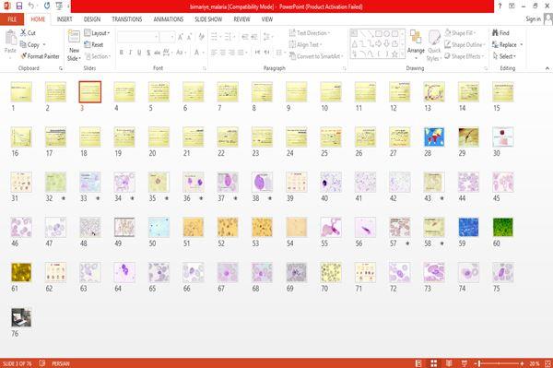Open the Arrange tool in the Drawing group

[416, 44]
